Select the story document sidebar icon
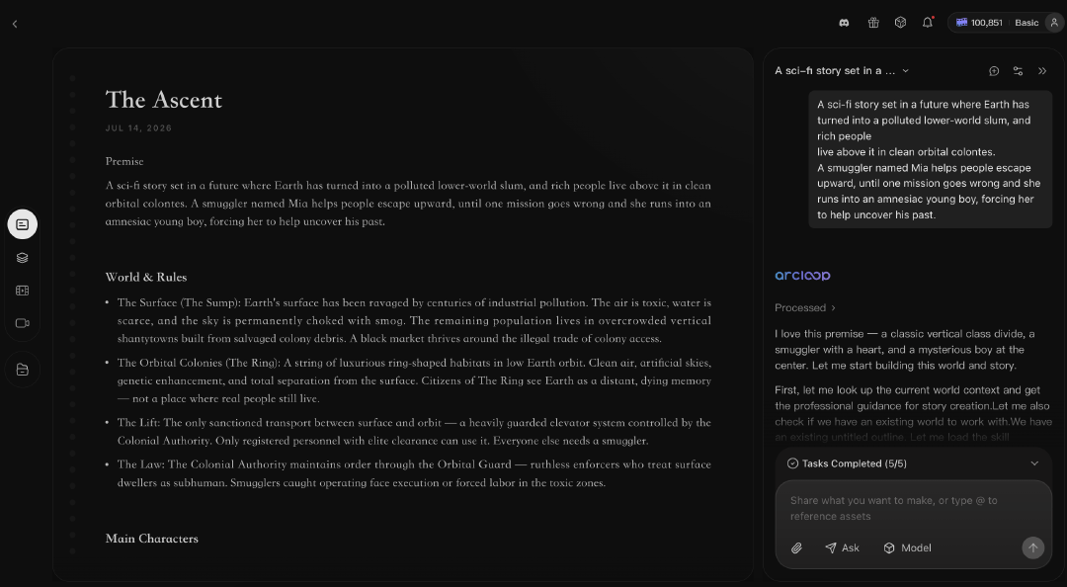 coord(23,224)
